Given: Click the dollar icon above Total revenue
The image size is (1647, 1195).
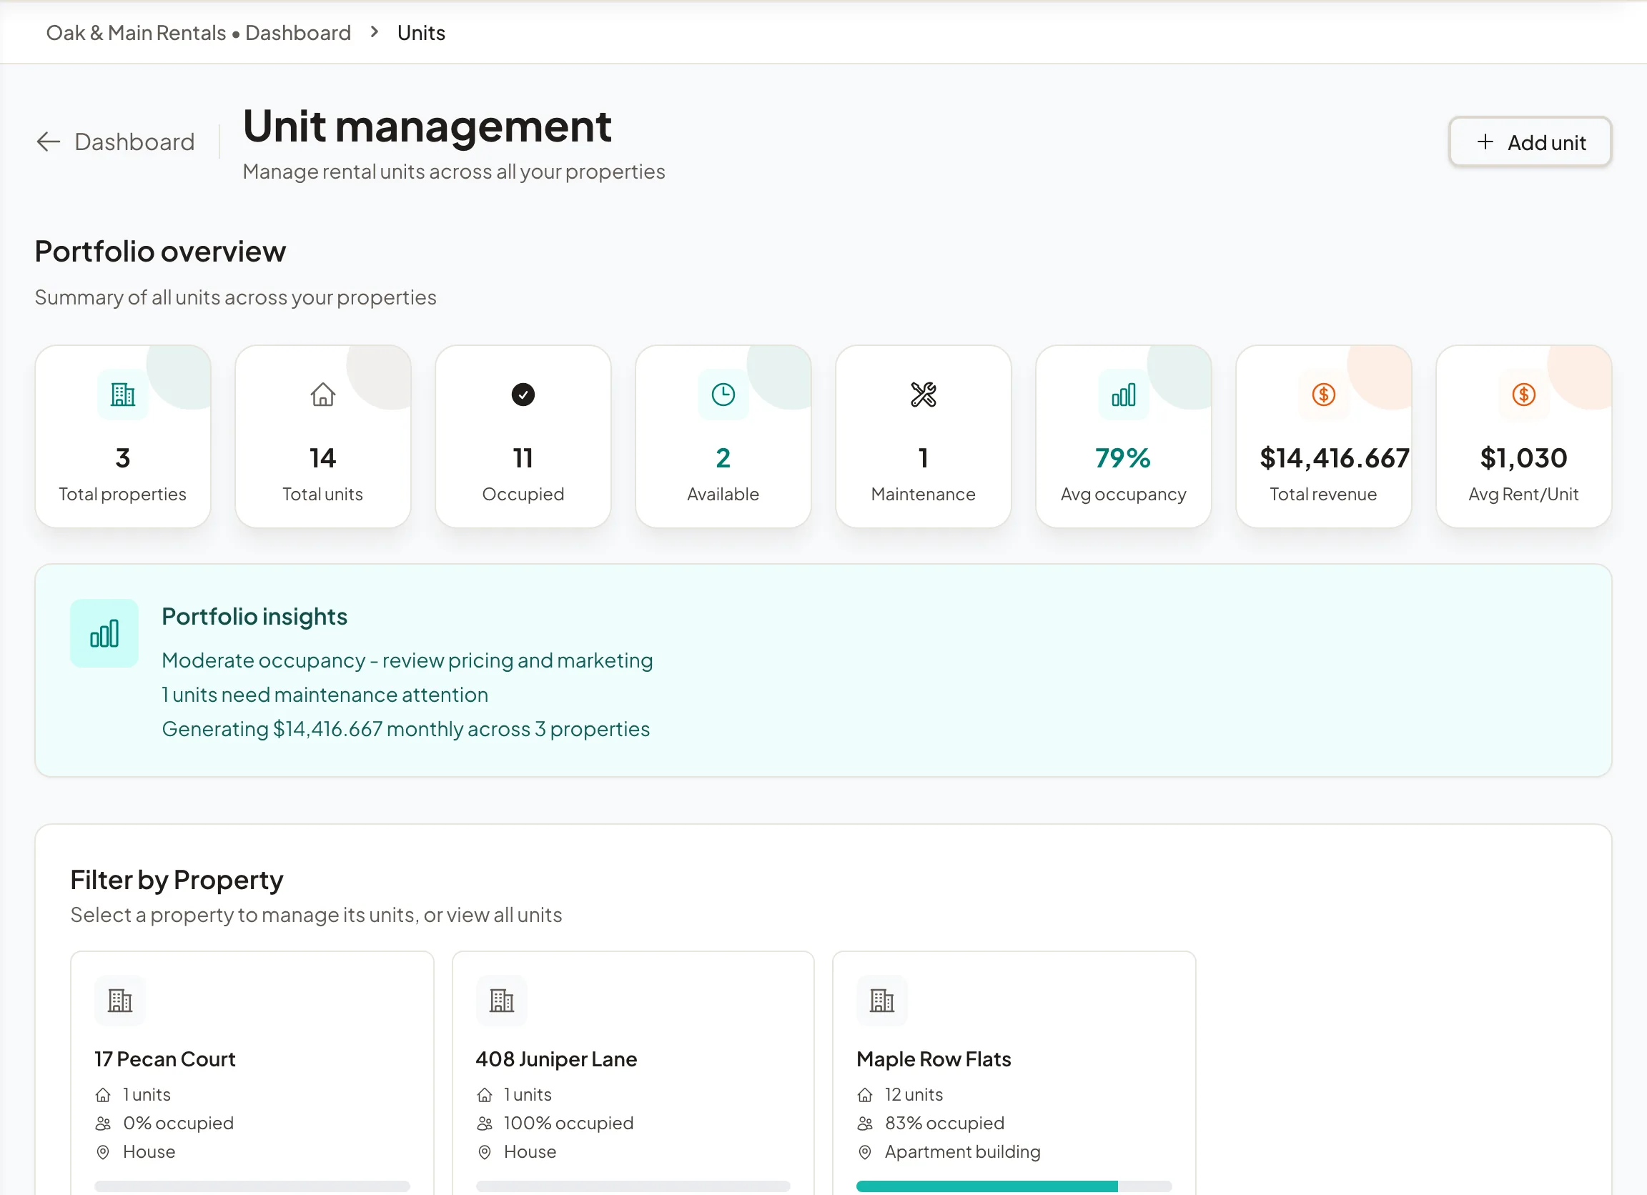Looking at the screenshot, I should pyautogui.click(x=1324, y=395).
